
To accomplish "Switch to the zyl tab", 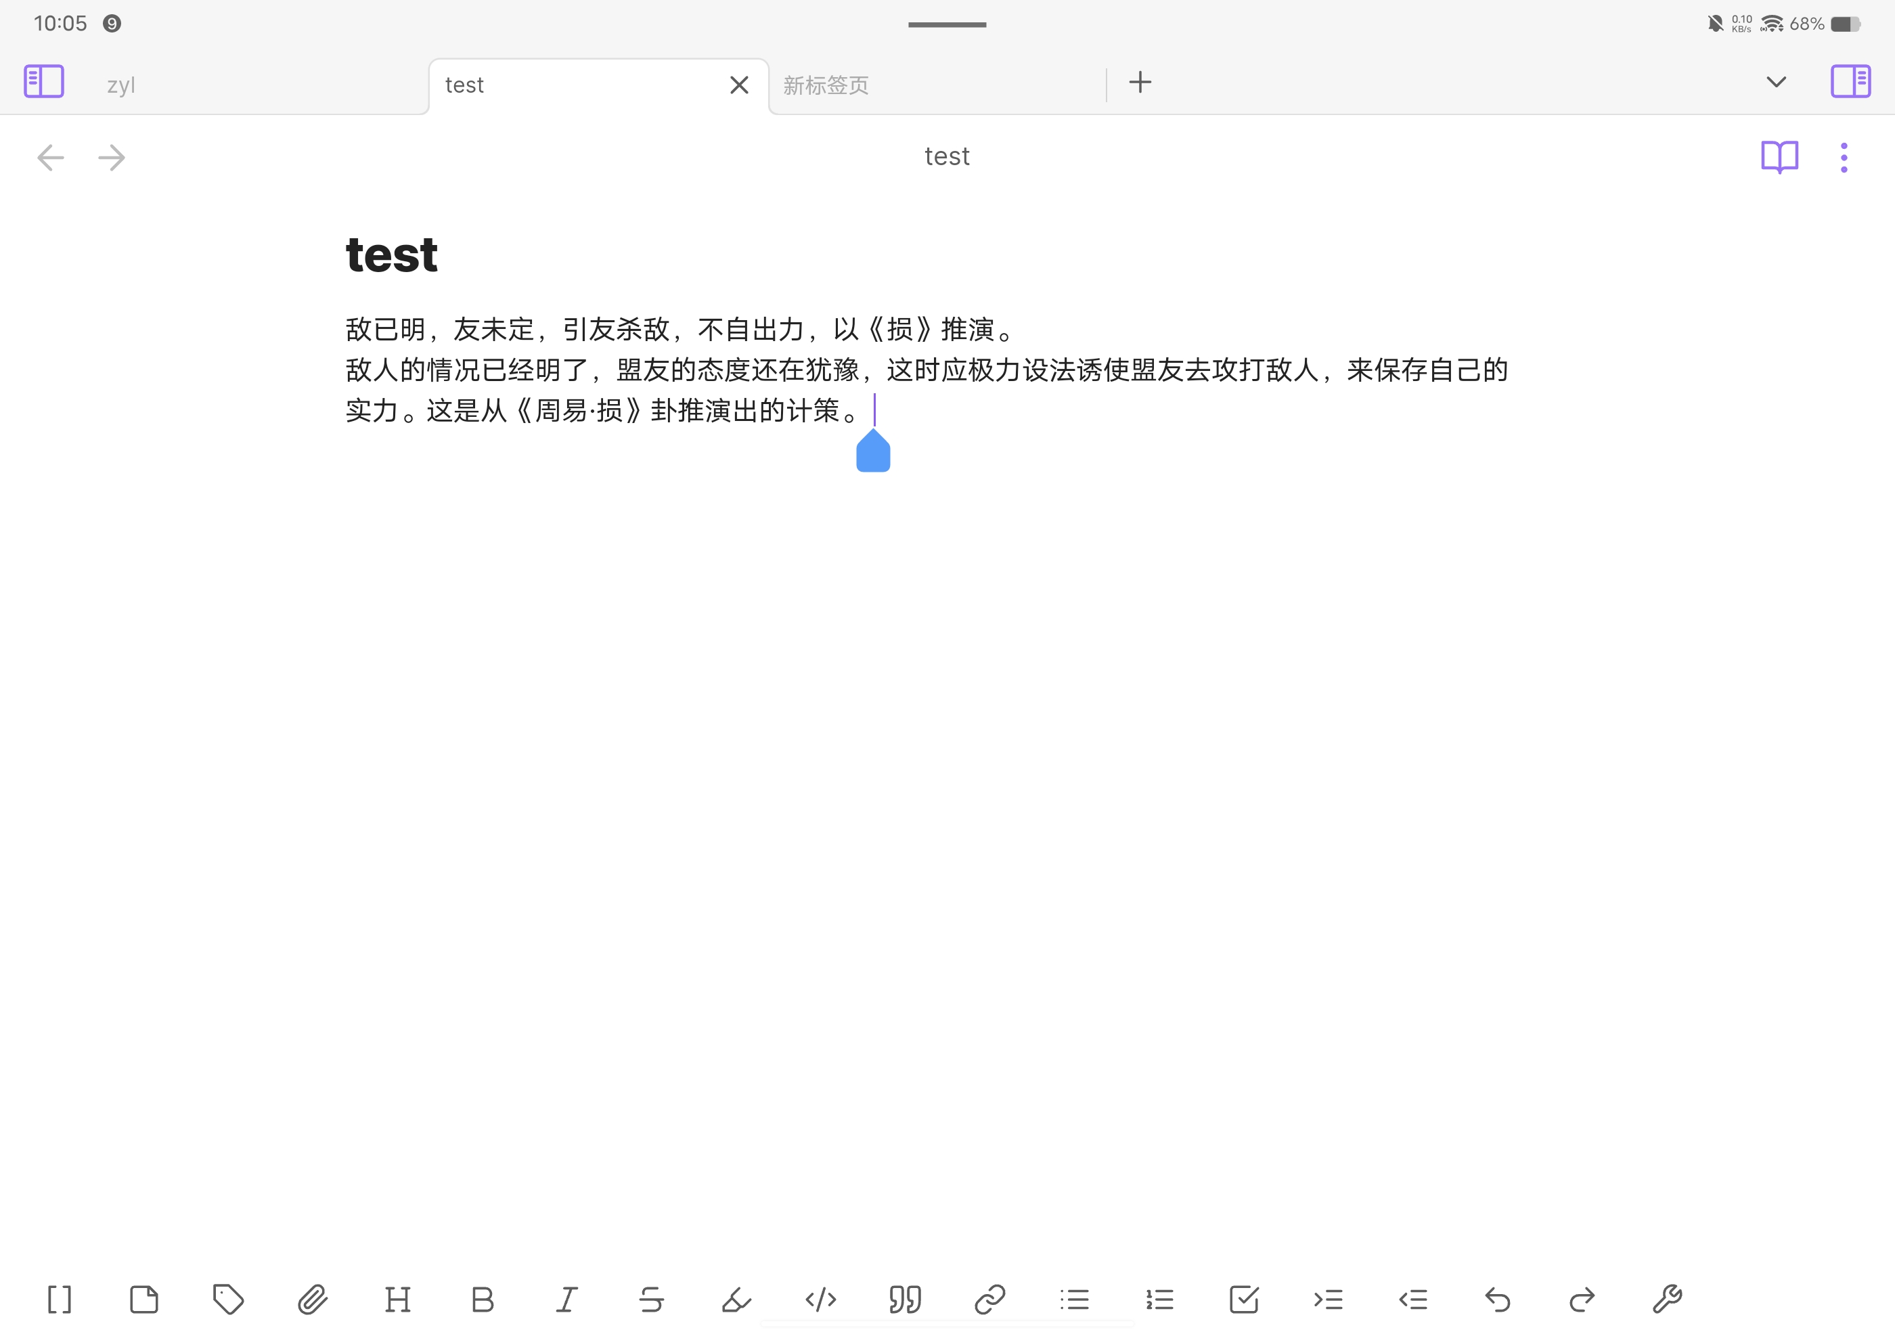I will tap(120, 83).
